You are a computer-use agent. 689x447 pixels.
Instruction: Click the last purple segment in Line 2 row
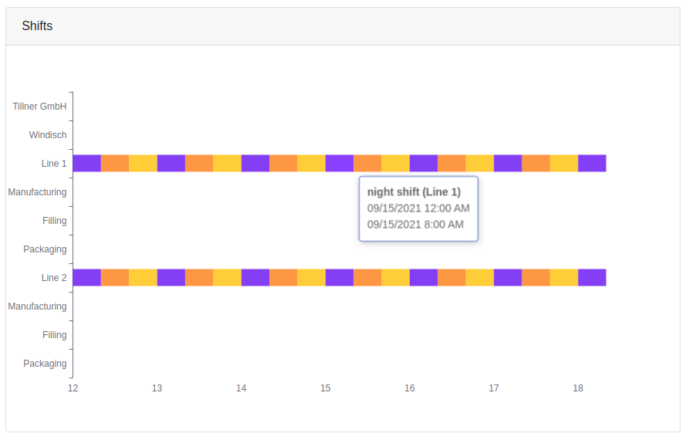click(592, 277)
